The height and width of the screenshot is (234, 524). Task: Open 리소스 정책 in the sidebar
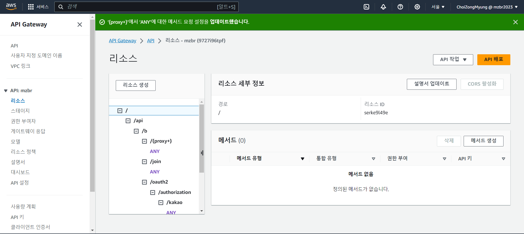click(23, 152)
